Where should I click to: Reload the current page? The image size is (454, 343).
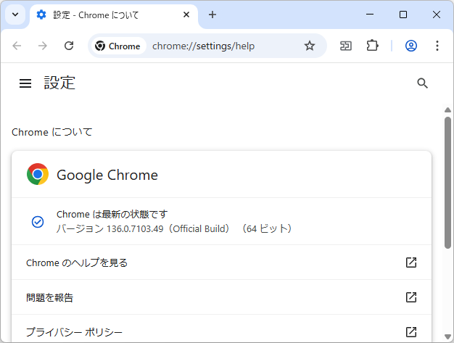pos(69,46)
